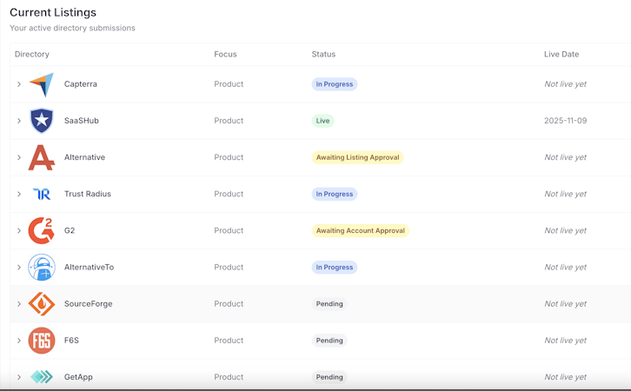The width and height of the screenshot is (631, 391).
Task: Expand the G2 row chevron
Action: click(19, 230)
